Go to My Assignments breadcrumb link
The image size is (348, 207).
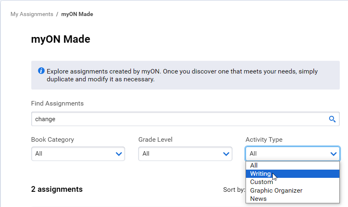tap(32, 14)
